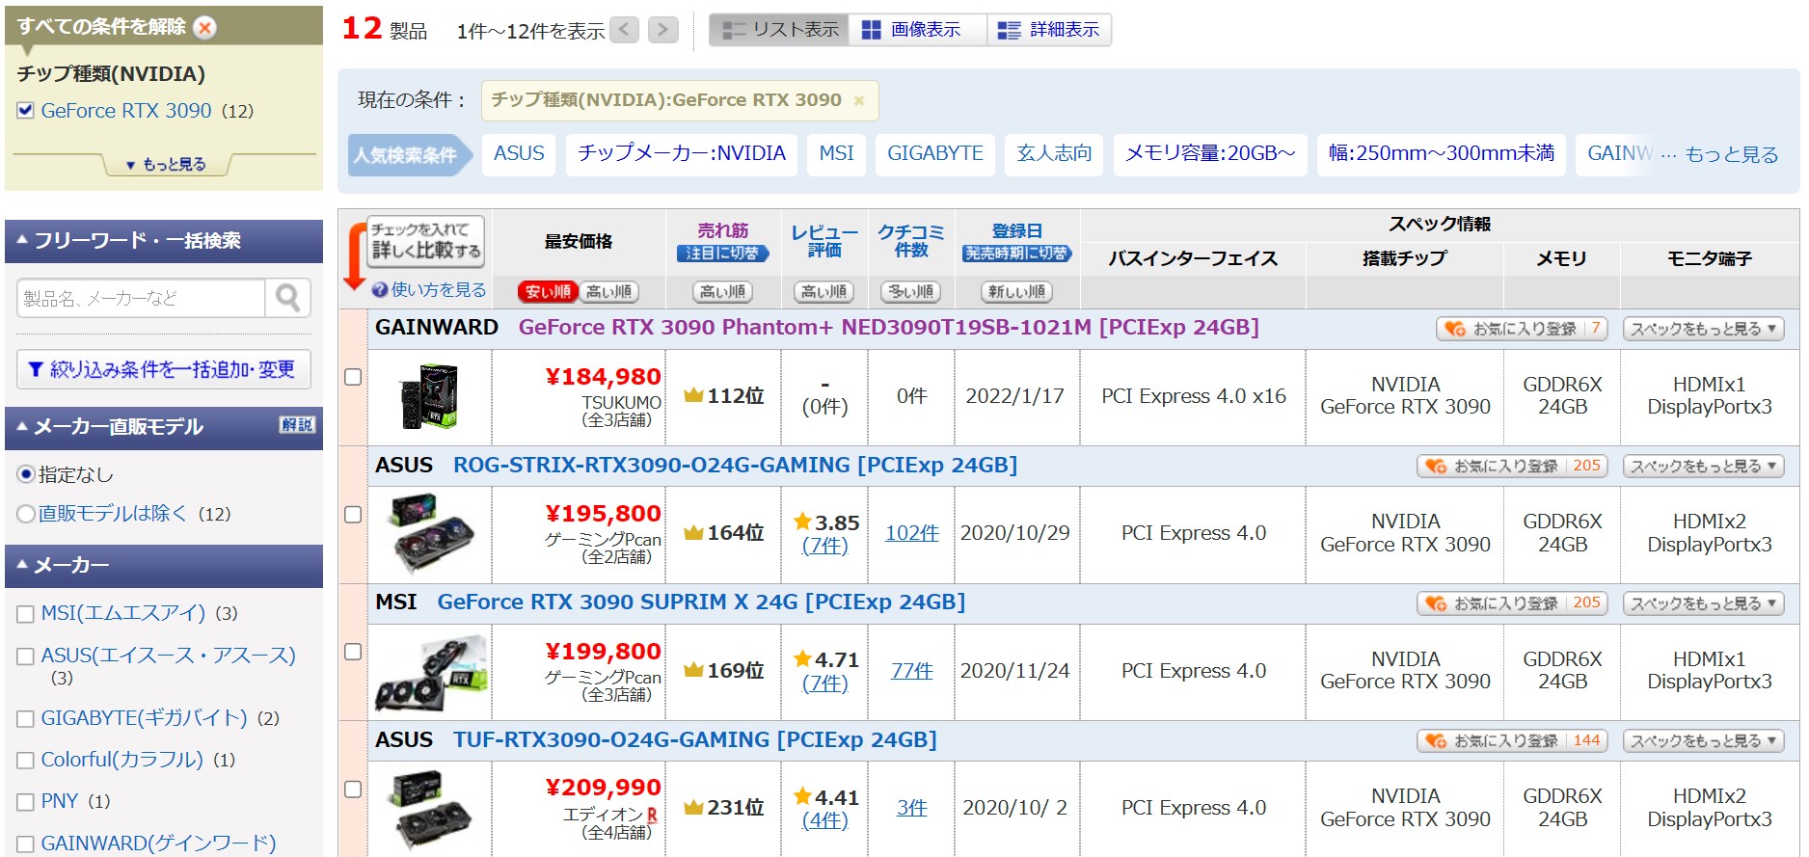Open (7件) reviews for MSI SUPRIM X
The height and width of the screenshot is (857, 1809).
click(x=825, y=683)
